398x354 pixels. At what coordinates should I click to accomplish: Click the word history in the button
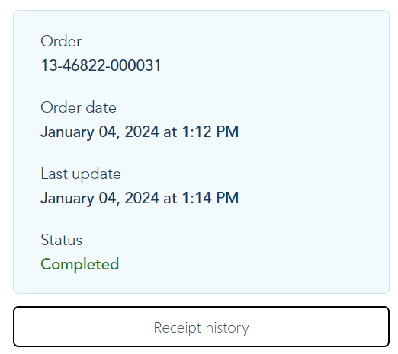click(227, 328)
